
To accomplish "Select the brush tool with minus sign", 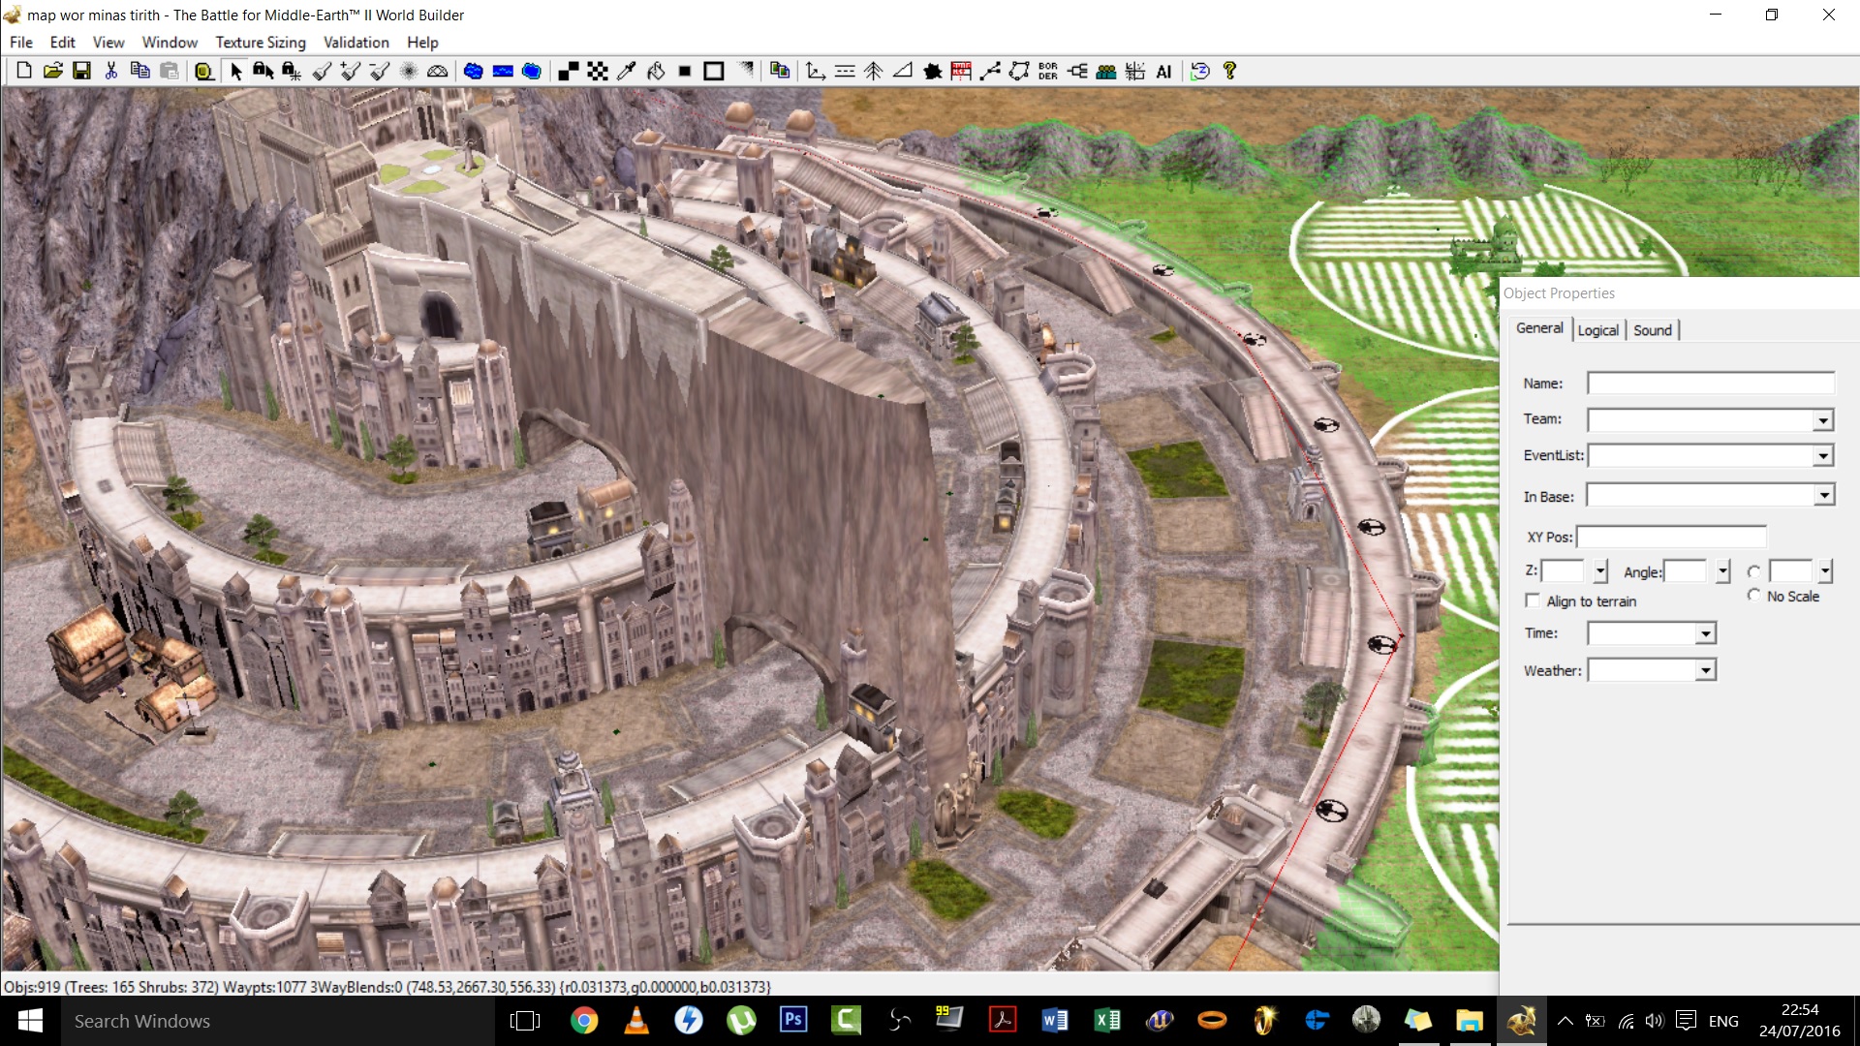I will click(380, 71).
